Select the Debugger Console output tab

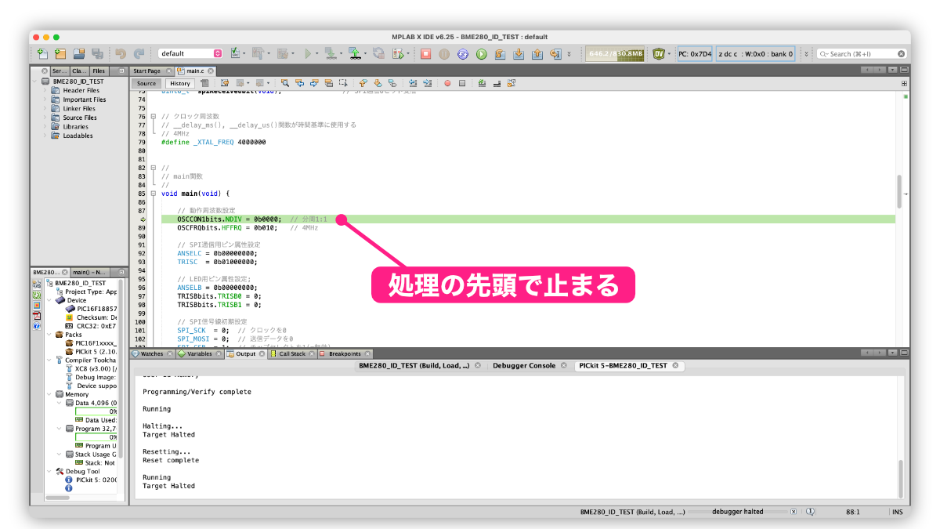(x=523, y=366)
